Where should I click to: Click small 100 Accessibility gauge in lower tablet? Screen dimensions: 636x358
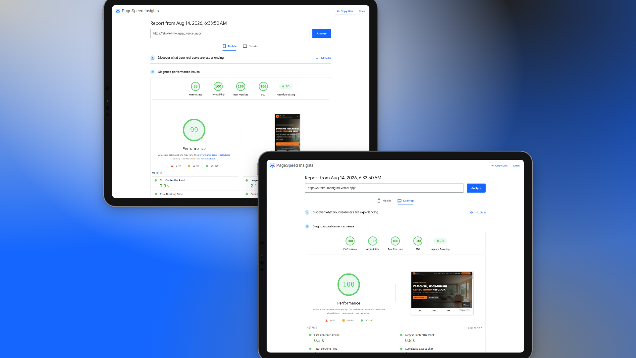coord(373,241)
